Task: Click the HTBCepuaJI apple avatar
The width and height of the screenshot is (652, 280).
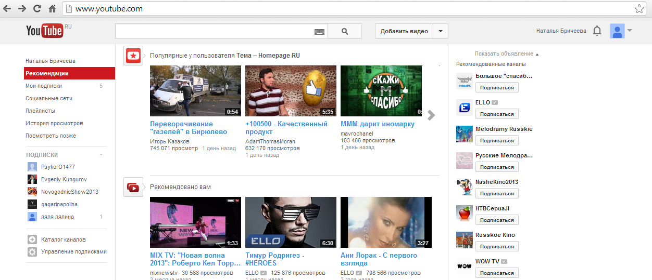Action: pos(464,214)
